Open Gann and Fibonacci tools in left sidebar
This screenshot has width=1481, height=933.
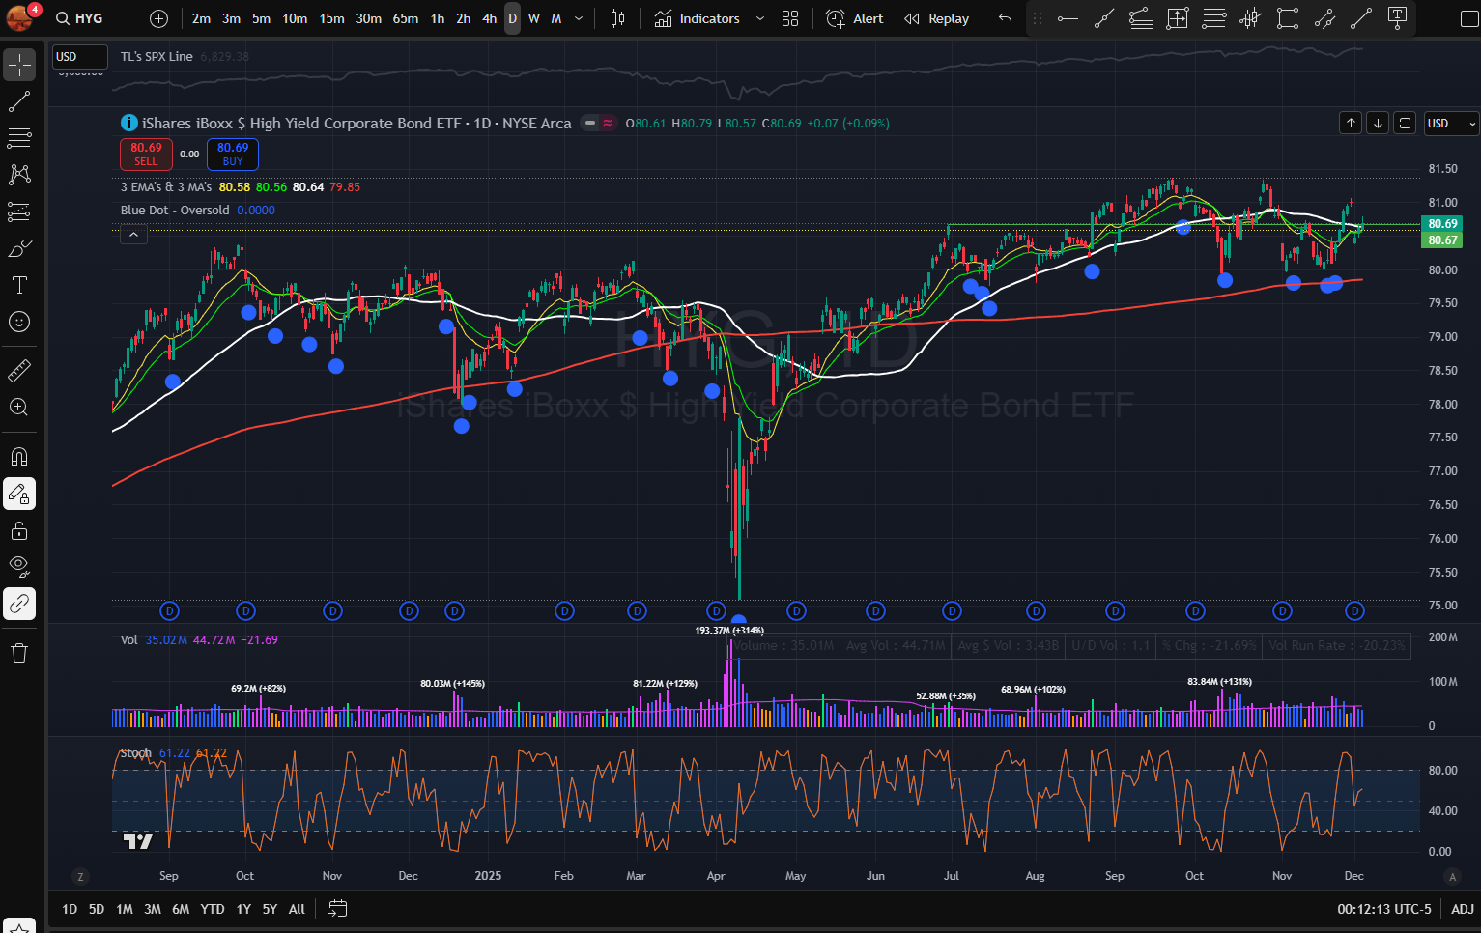[x=19, y=138]
